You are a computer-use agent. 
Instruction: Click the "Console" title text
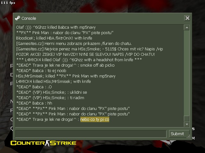29,18
